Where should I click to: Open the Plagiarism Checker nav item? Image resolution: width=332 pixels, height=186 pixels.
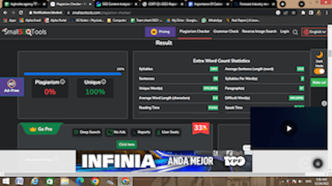click(195, 32)
